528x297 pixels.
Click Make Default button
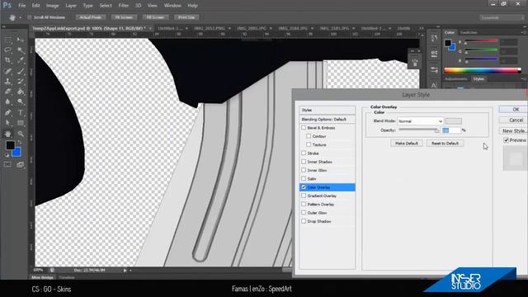click(407, 143)
